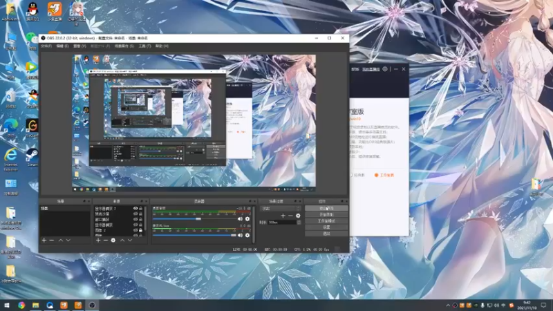
Task: Open source properties gear in Sources panel
Action: click(113, 240)
